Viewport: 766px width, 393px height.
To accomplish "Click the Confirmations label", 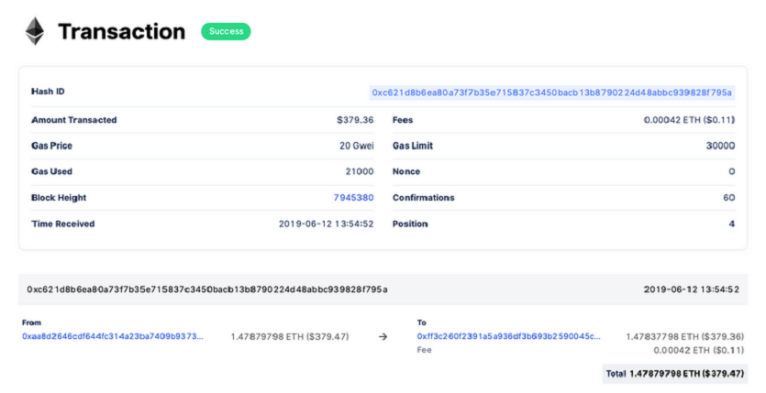I will (x=423, y=198).
